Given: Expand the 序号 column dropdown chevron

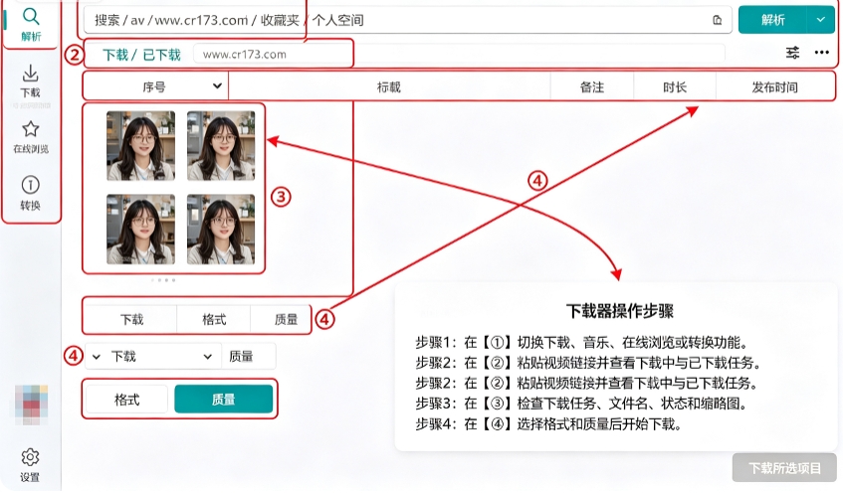Looking at the screenshot, I should point(217,85).
